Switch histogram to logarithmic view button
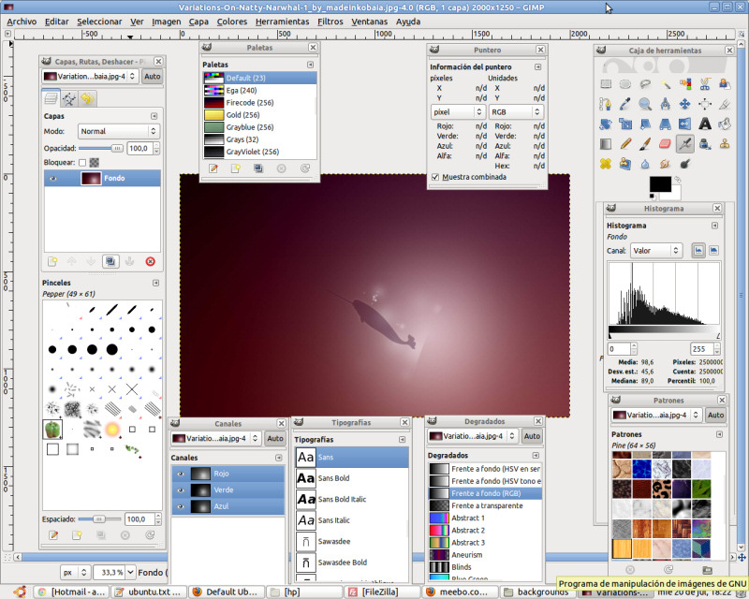 (713, 251)
